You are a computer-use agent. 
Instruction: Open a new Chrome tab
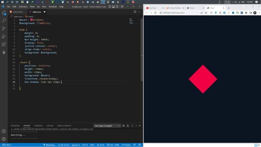(x=228, y=8)
